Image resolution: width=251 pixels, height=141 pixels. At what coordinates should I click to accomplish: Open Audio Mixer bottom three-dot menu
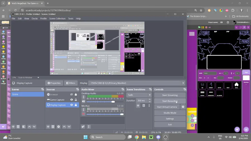click(89, 127)
